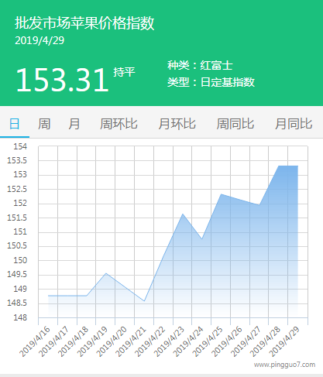Open the 月同比 tab
The height and width of the screenshot is (377, 323).
(x=294, y=124)
